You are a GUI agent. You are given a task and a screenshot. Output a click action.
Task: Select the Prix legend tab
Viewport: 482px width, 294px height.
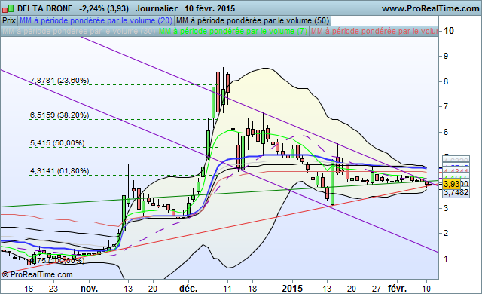tap(9, 20)
